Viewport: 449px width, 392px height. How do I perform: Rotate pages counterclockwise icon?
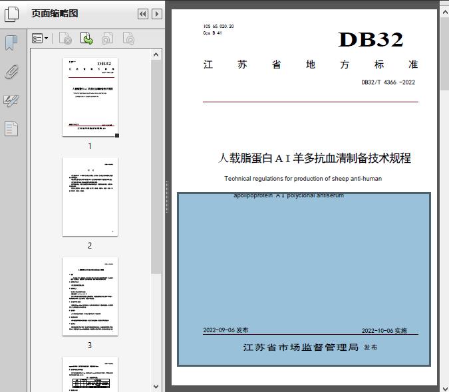108,39
